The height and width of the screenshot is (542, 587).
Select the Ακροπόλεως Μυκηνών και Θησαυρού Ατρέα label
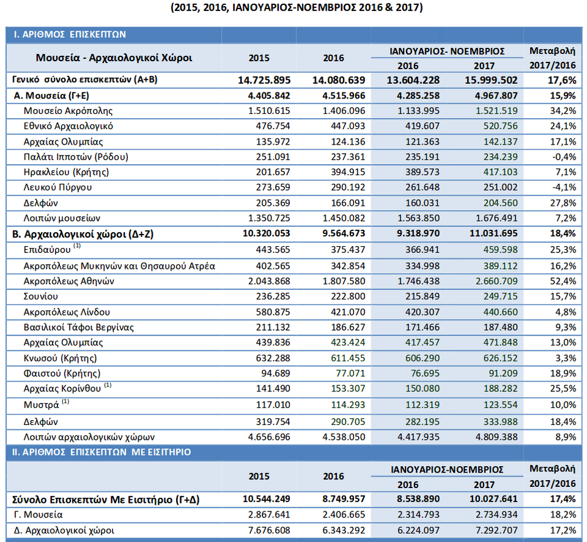click(x=119, y=266)
